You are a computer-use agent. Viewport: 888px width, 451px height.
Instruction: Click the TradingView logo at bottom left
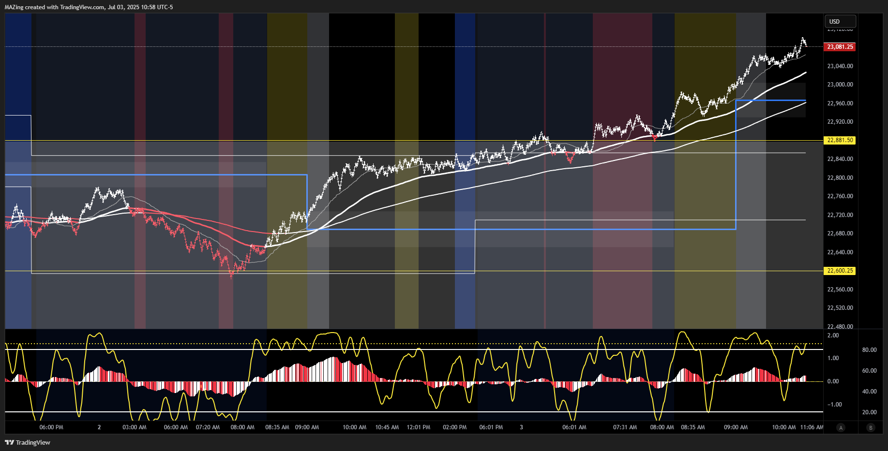28,442
